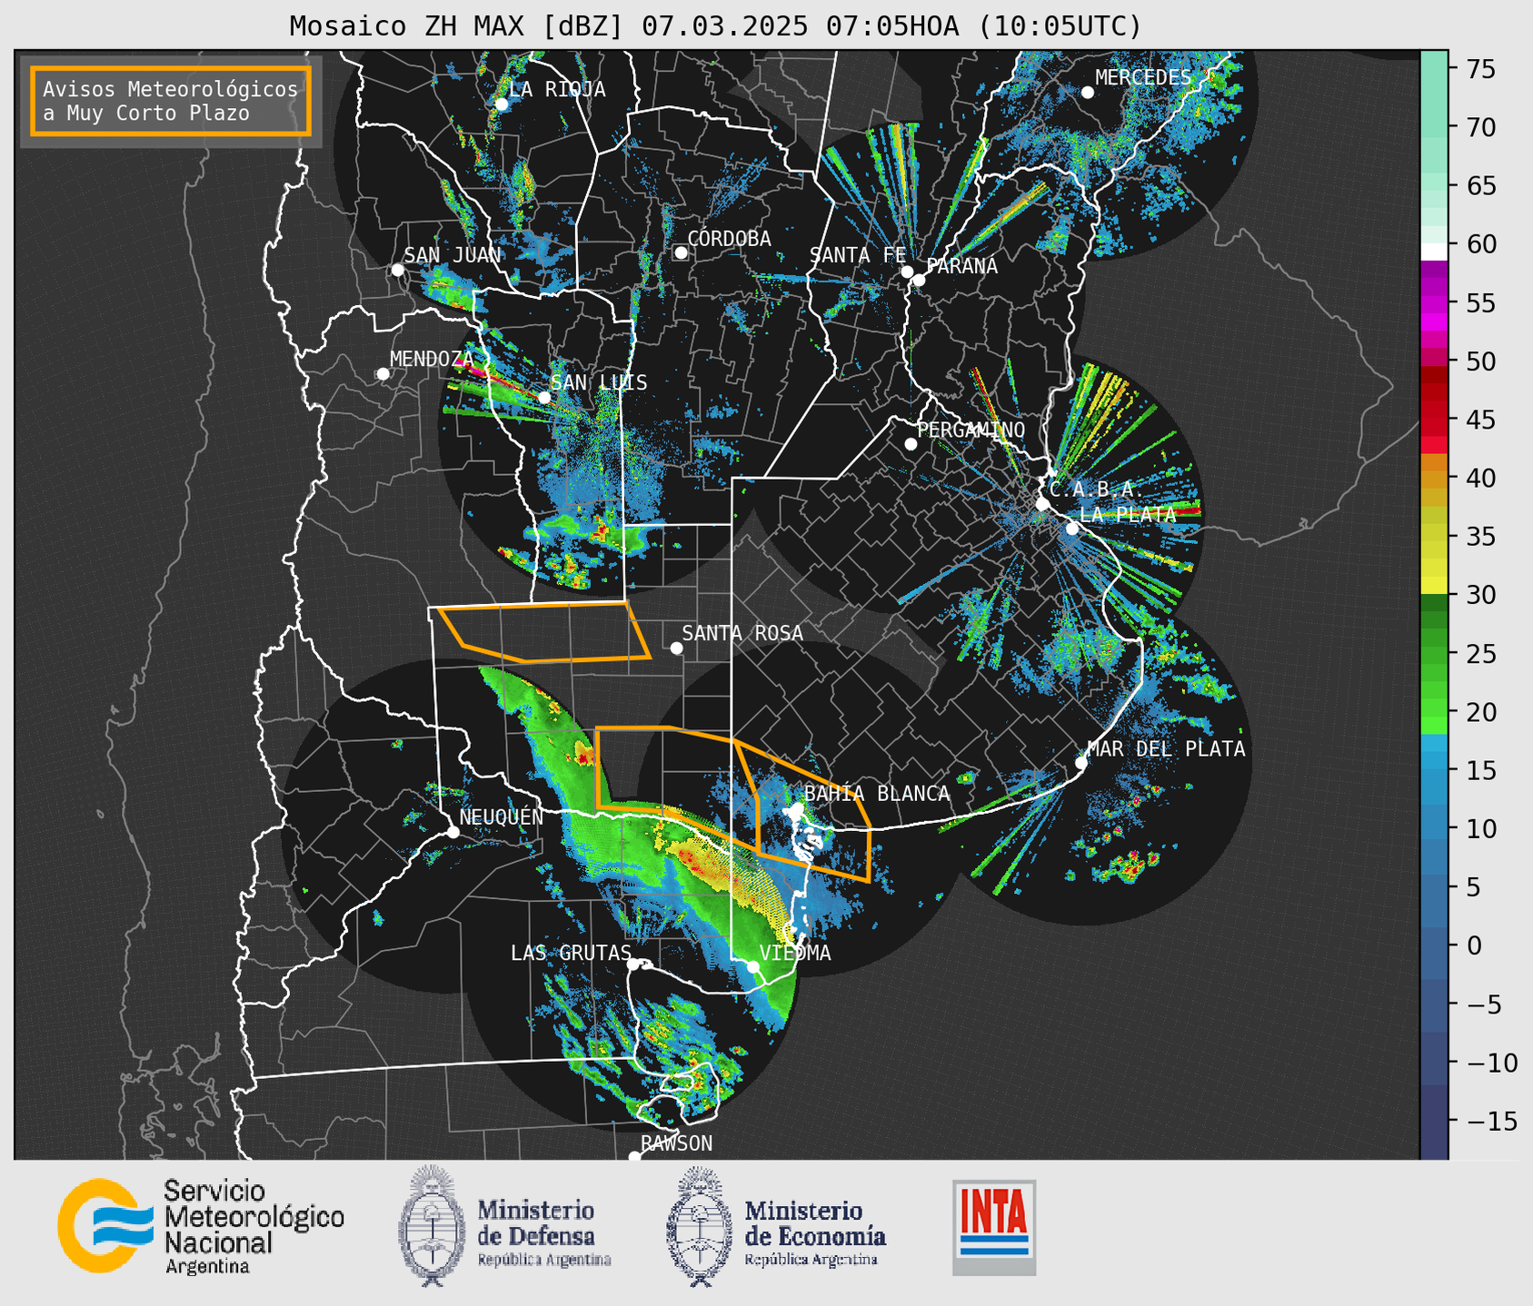Click the MENDOZA city marker
The width and height of the screenshot is (1533, 1306).
coord(383,374)
